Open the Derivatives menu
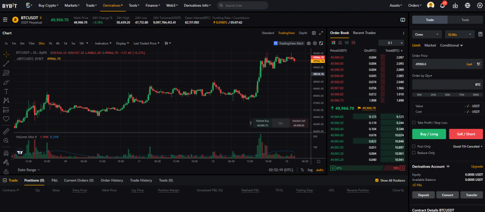The image size is (485, 212). click(x=113, y=5)
